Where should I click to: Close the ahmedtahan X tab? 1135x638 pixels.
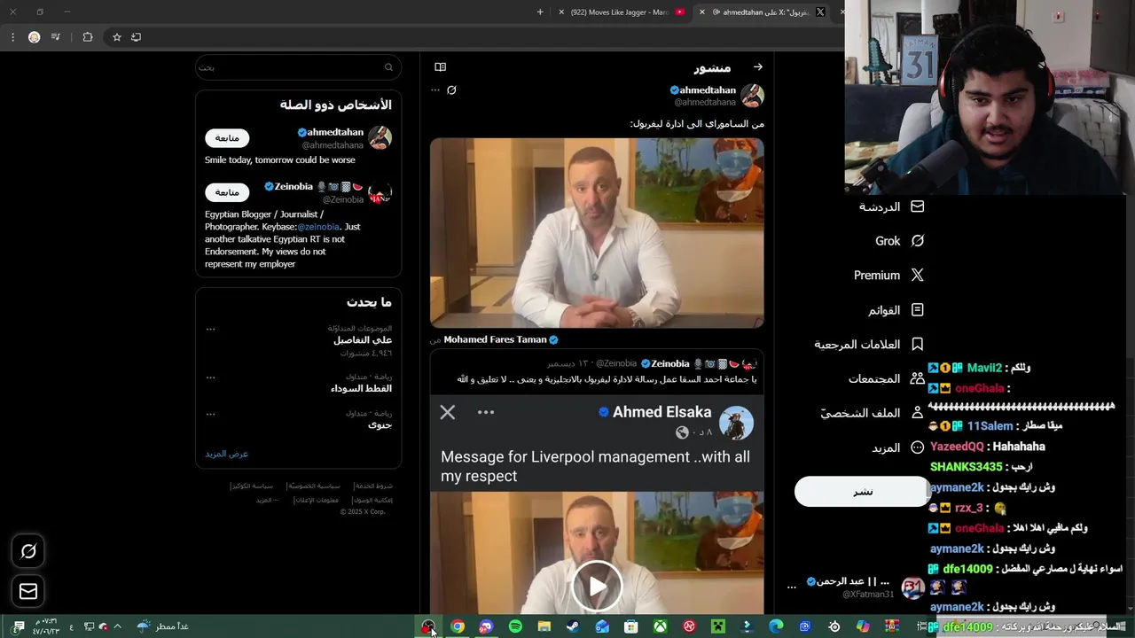click(x=702, y=12)
